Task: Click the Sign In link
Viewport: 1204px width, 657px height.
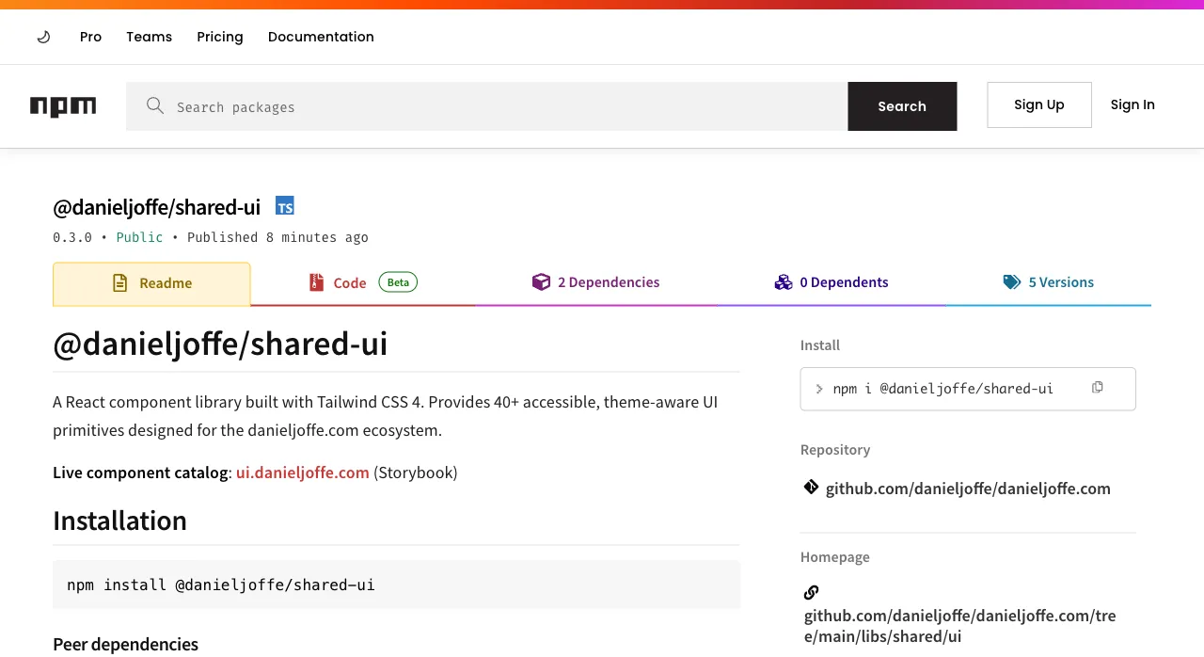Action: [x=1133, y=104]
